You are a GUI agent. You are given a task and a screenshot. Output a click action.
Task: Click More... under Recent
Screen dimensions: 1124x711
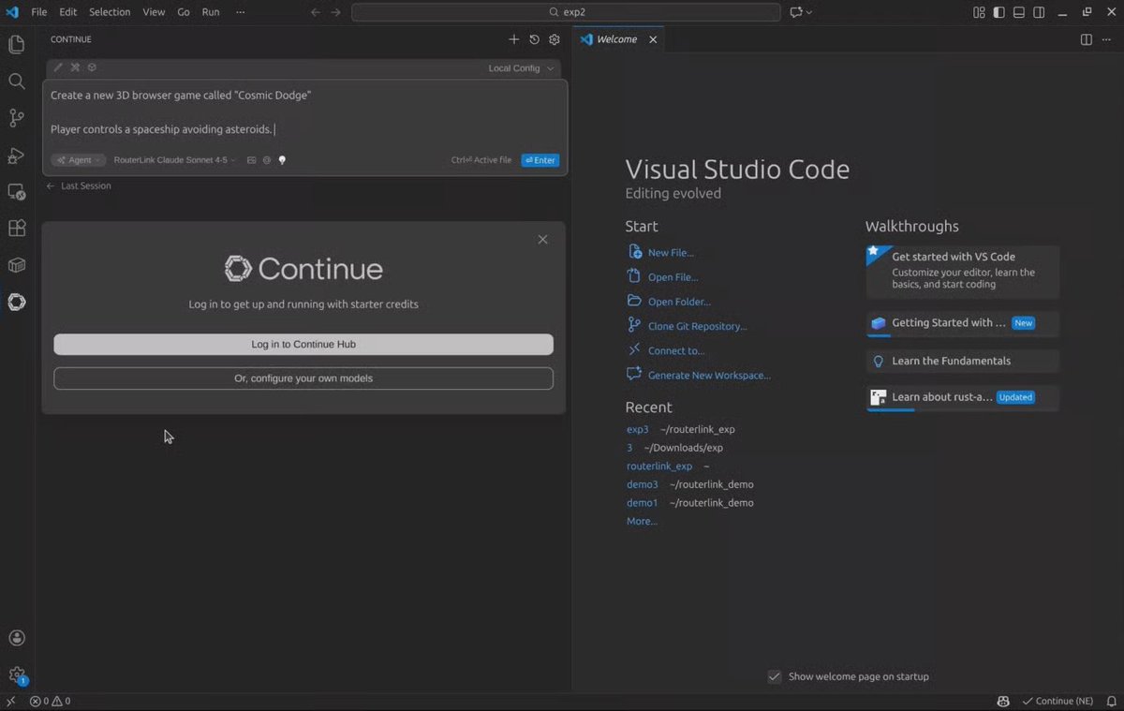642,521
